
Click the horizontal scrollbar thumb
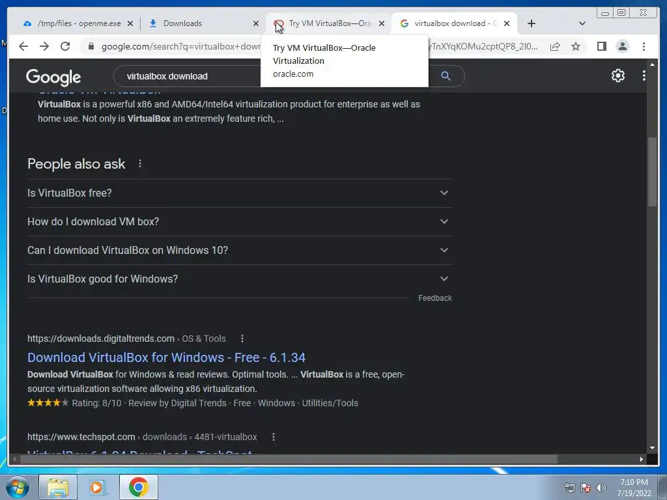289,459
